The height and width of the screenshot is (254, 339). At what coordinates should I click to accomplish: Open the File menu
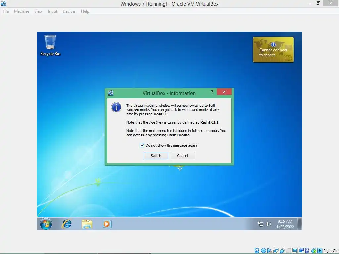(x=6, y=11)
